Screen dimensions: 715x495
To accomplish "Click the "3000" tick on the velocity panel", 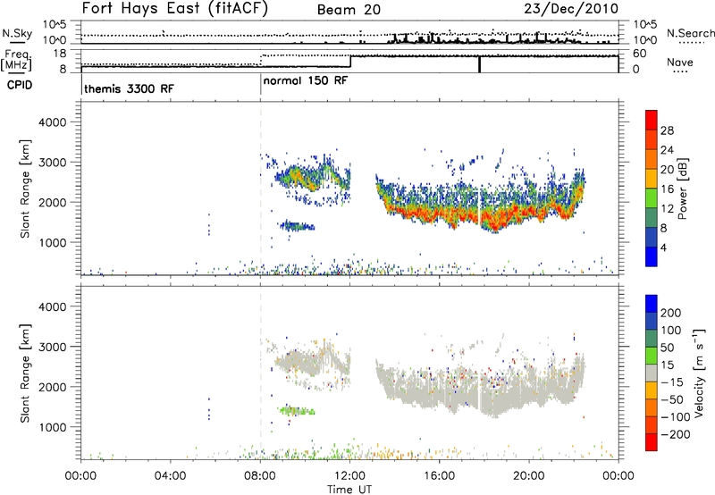I will coord(53,347).
